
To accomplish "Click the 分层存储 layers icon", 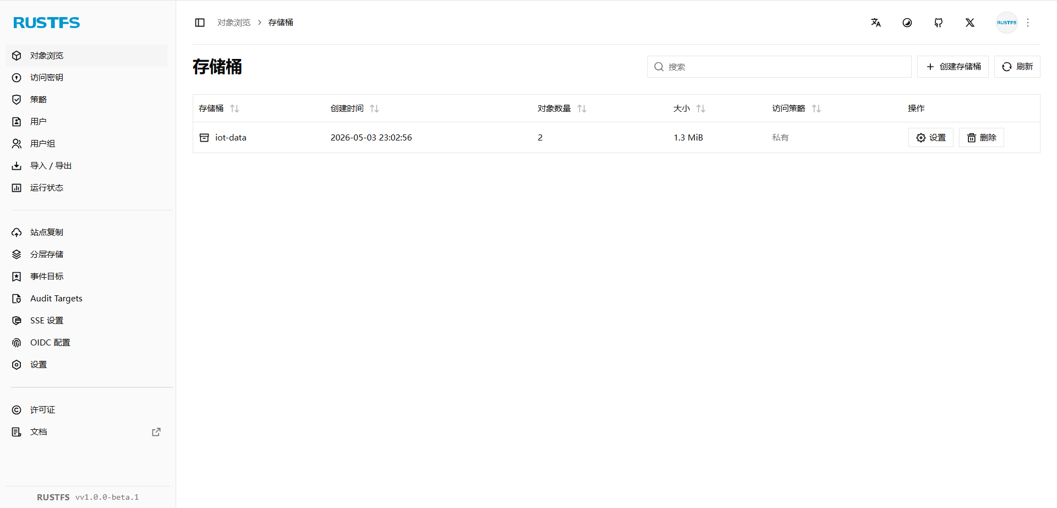I will [x=17, y=255].
